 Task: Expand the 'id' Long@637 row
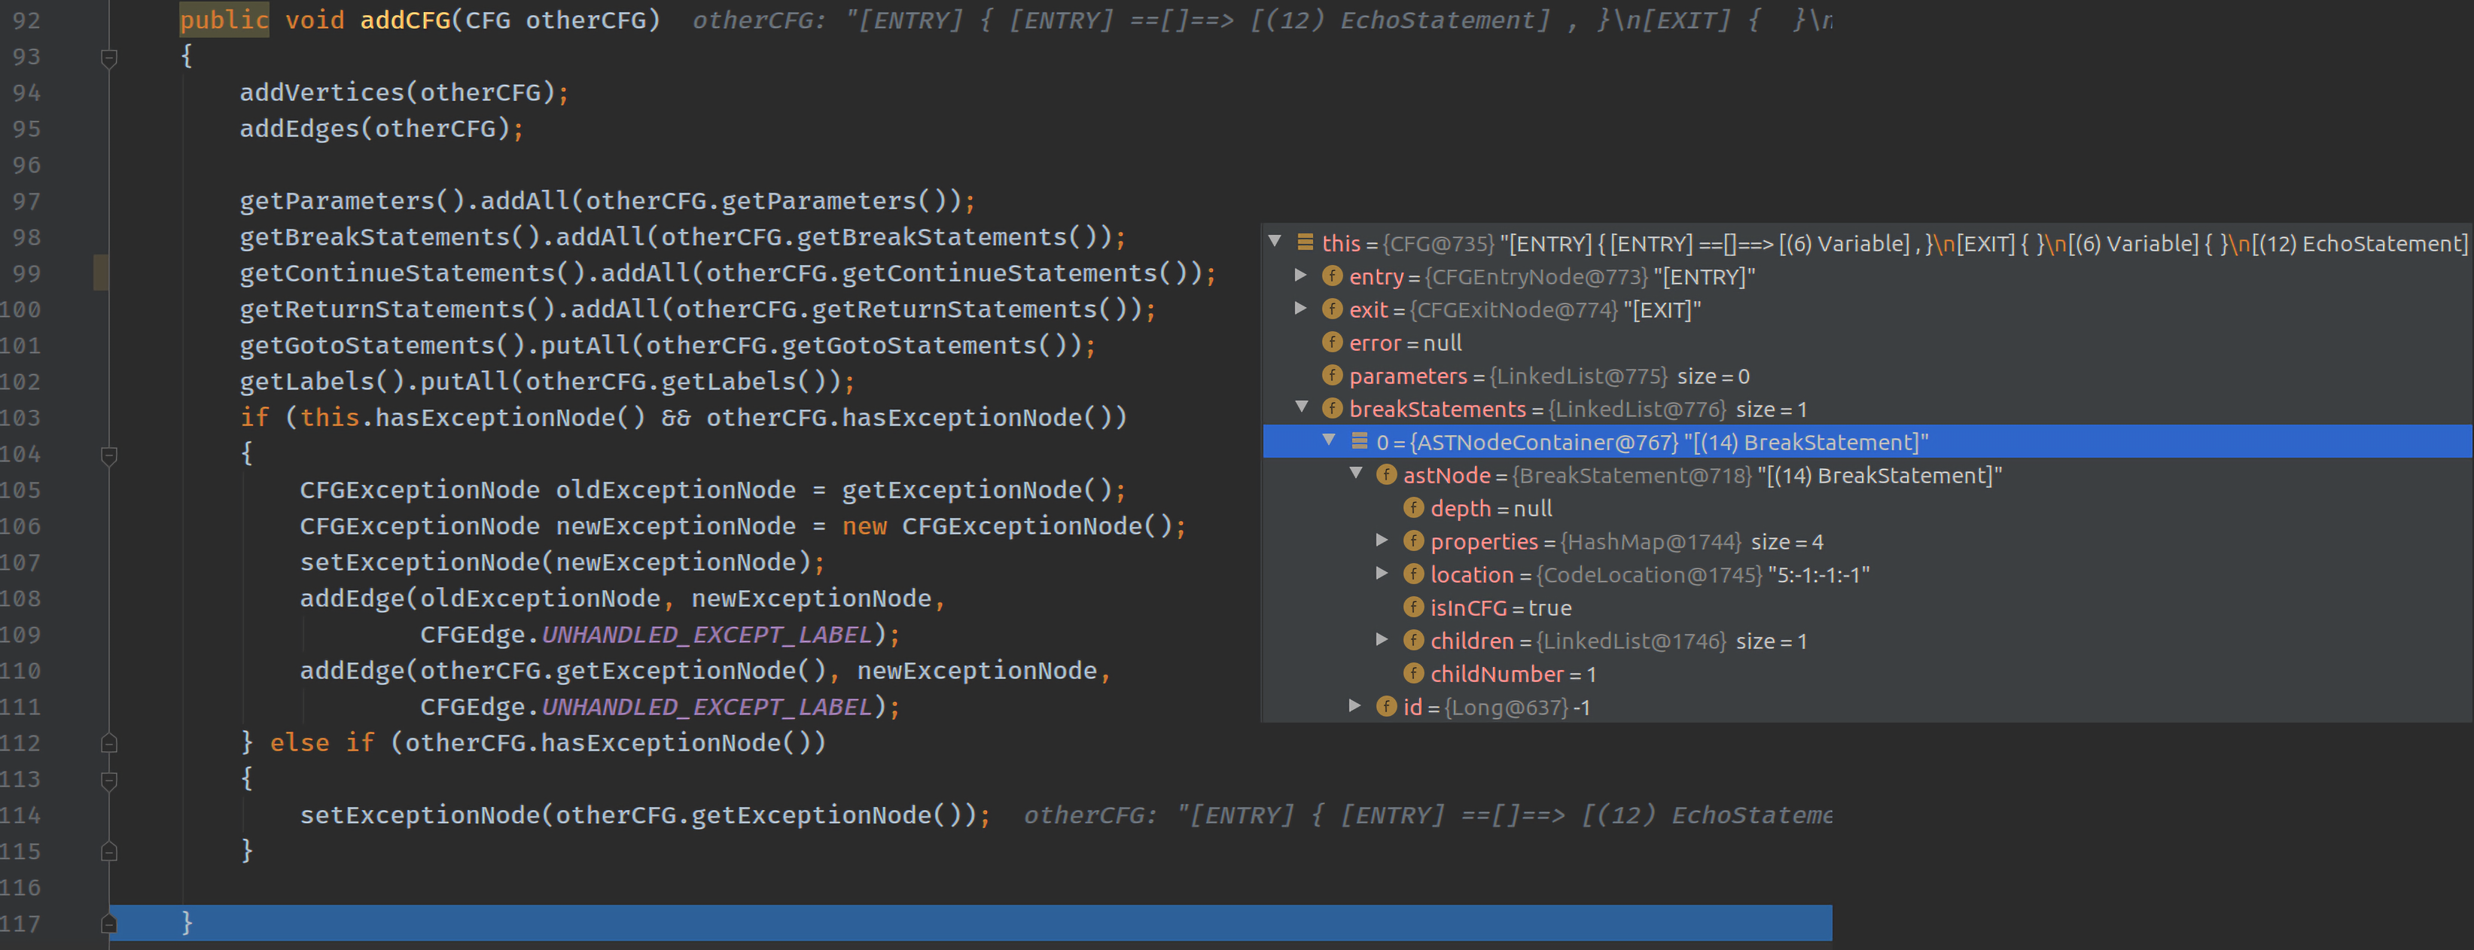(1355, 705)
